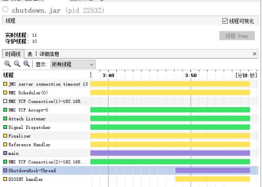Click green state icon beside Attach Listener

(5, 118)
